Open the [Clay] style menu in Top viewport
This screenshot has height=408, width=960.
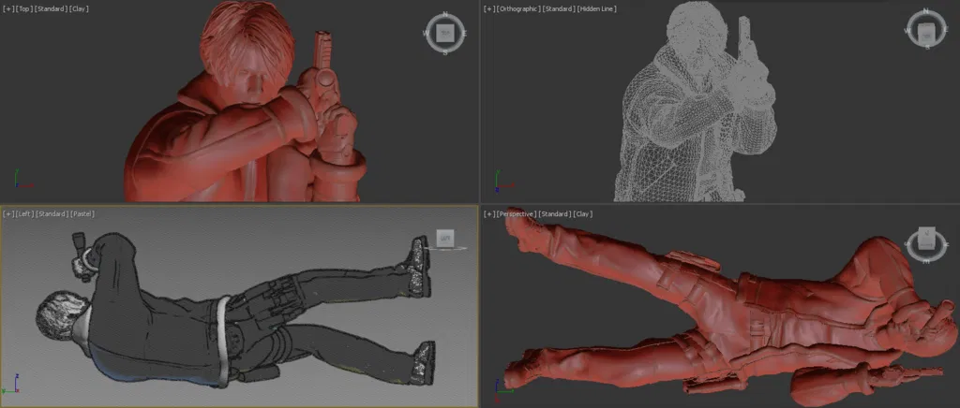click(x=80, y=9)
